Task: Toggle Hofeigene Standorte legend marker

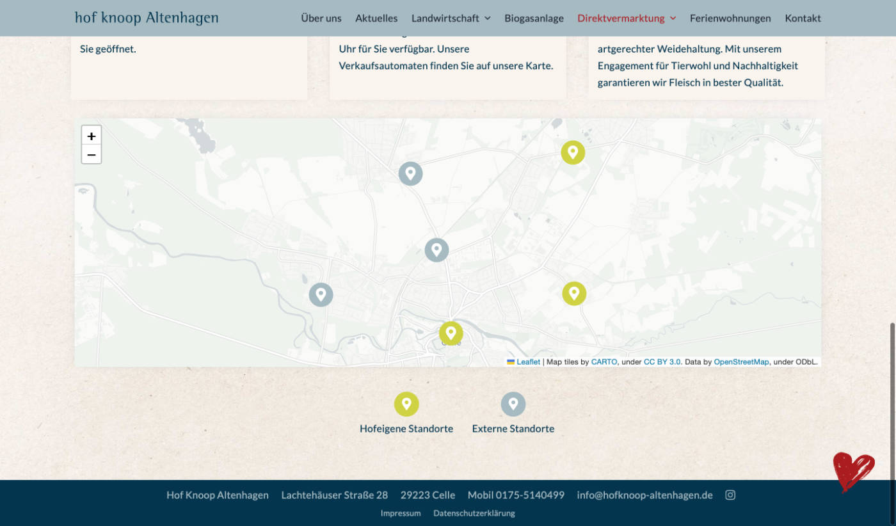Action: click(x=406, y=404)
